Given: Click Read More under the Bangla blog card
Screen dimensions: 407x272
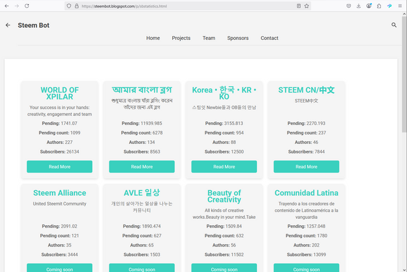Looking at the screenshot, I should 142,167.
